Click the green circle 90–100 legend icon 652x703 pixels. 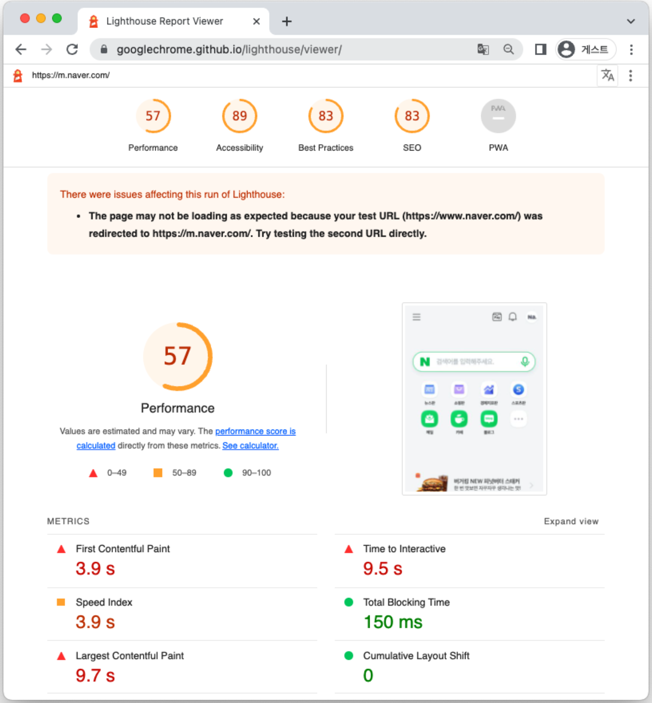pyautogui.click(x=228, y=473)
